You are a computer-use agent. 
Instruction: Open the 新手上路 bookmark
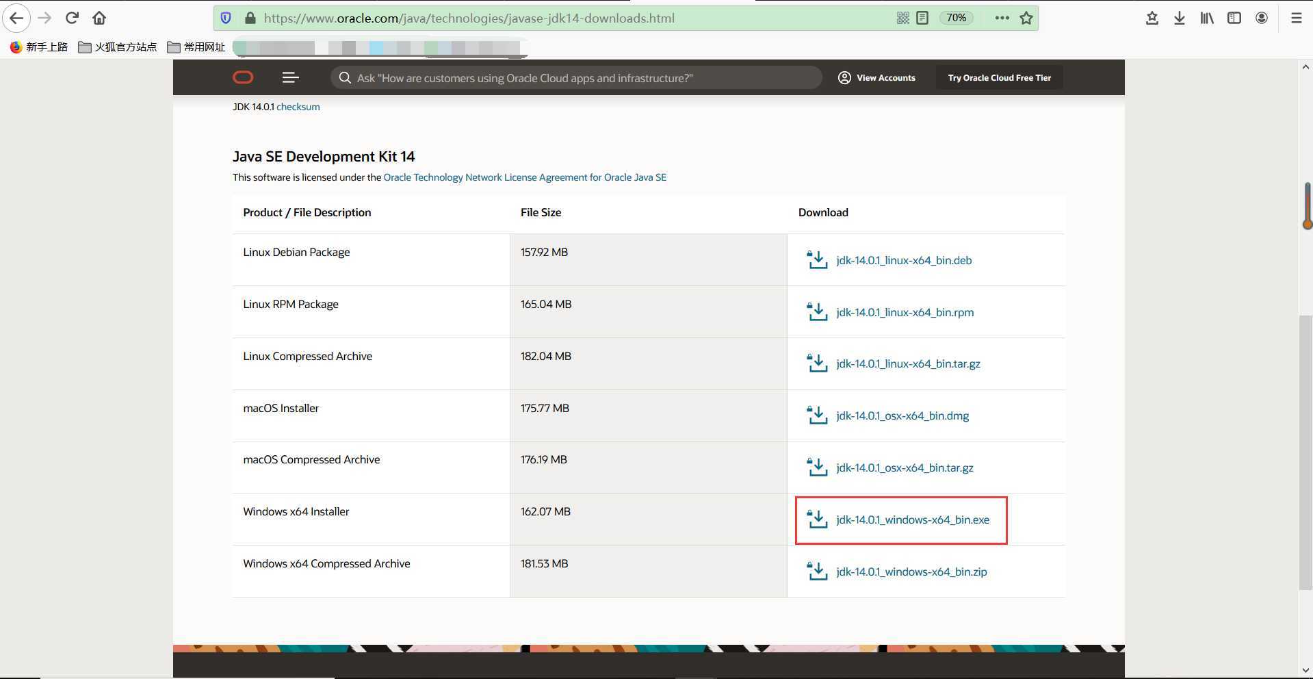click(39, 47)
